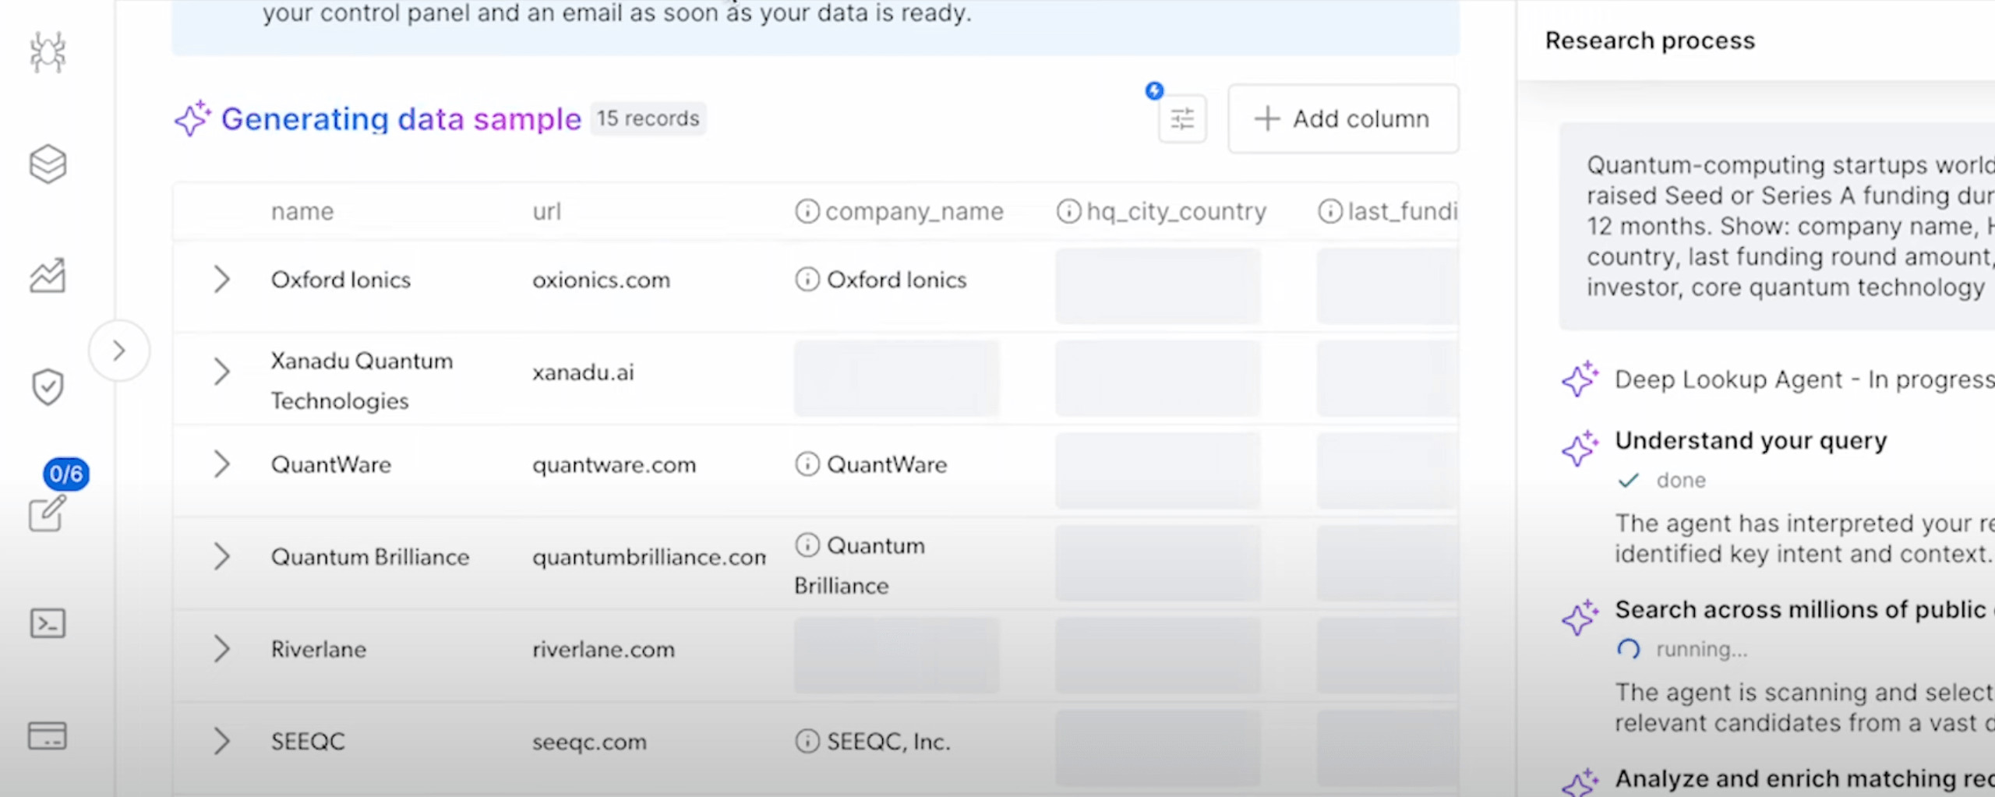
Task: Click the sparkle icon beside Understand your query
Action: click(x=1580, y=448)
